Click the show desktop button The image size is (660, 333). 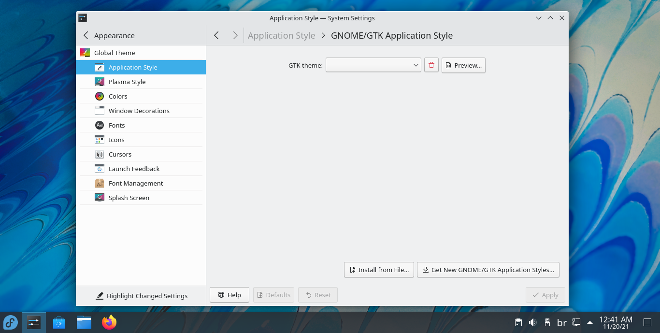coord(647,322)
